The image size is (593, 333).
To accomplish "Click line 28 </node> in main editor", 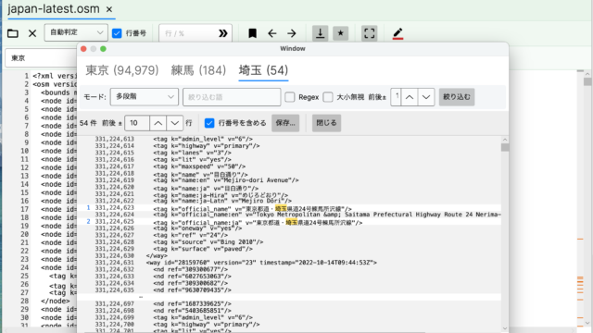I will point(56,301).
